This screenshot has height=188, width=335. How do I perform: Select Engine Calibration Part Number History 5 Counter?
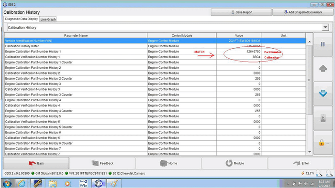click(x=155, y=127)
